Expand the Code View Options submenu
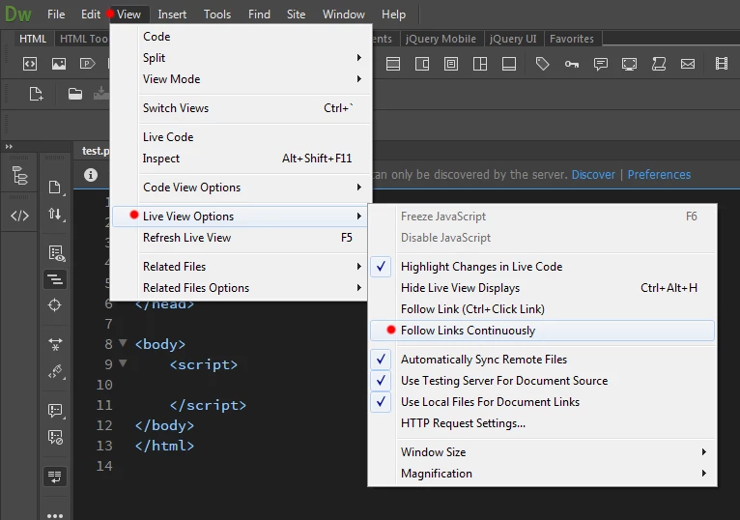This screenshot has height=520, width=740. [242, 188]
